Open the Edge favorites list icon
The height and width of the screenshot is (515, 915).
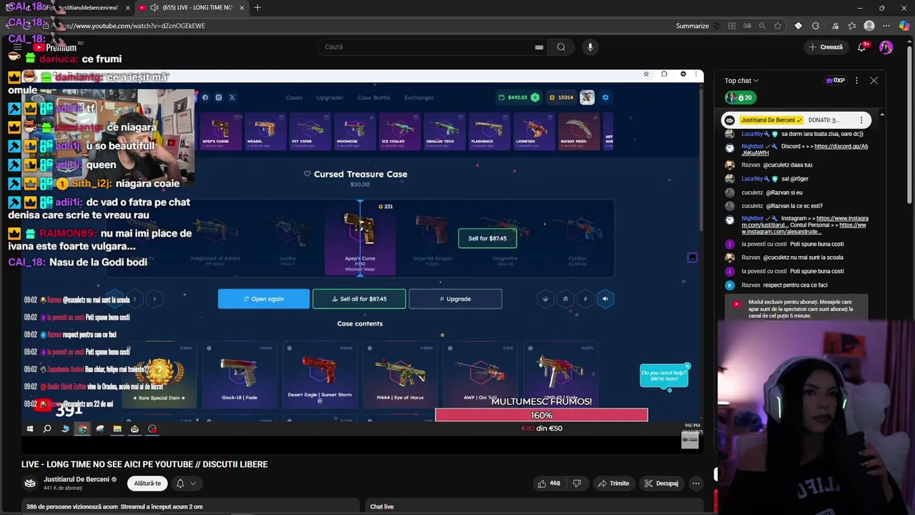tap(852, 26)
